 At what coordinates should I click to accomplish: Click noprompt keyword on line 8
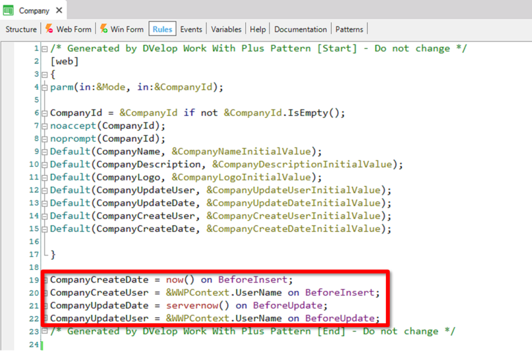point(73,138)
